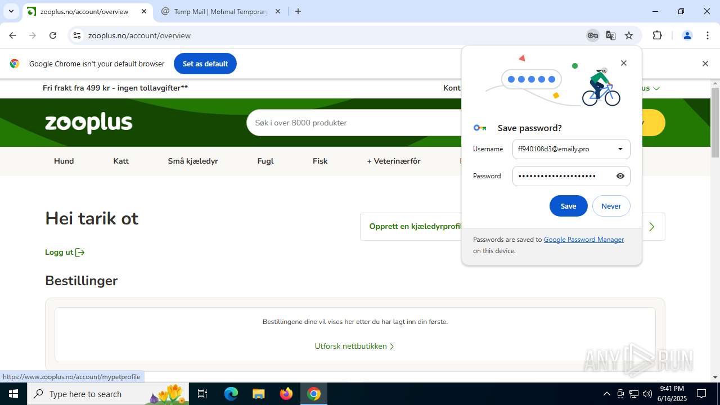Click the Hei tarik ot heading

coord(92,218)
